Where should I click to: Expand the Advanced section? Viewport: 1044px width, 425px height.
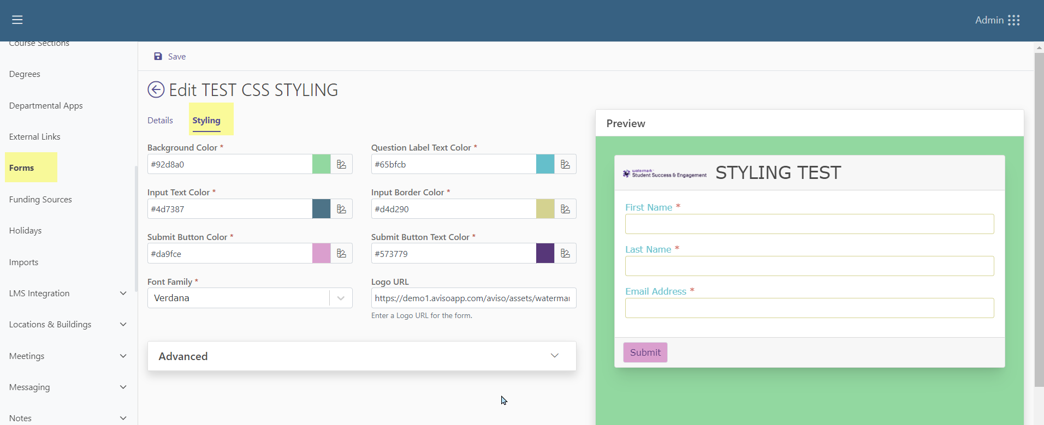coord(362,356)
